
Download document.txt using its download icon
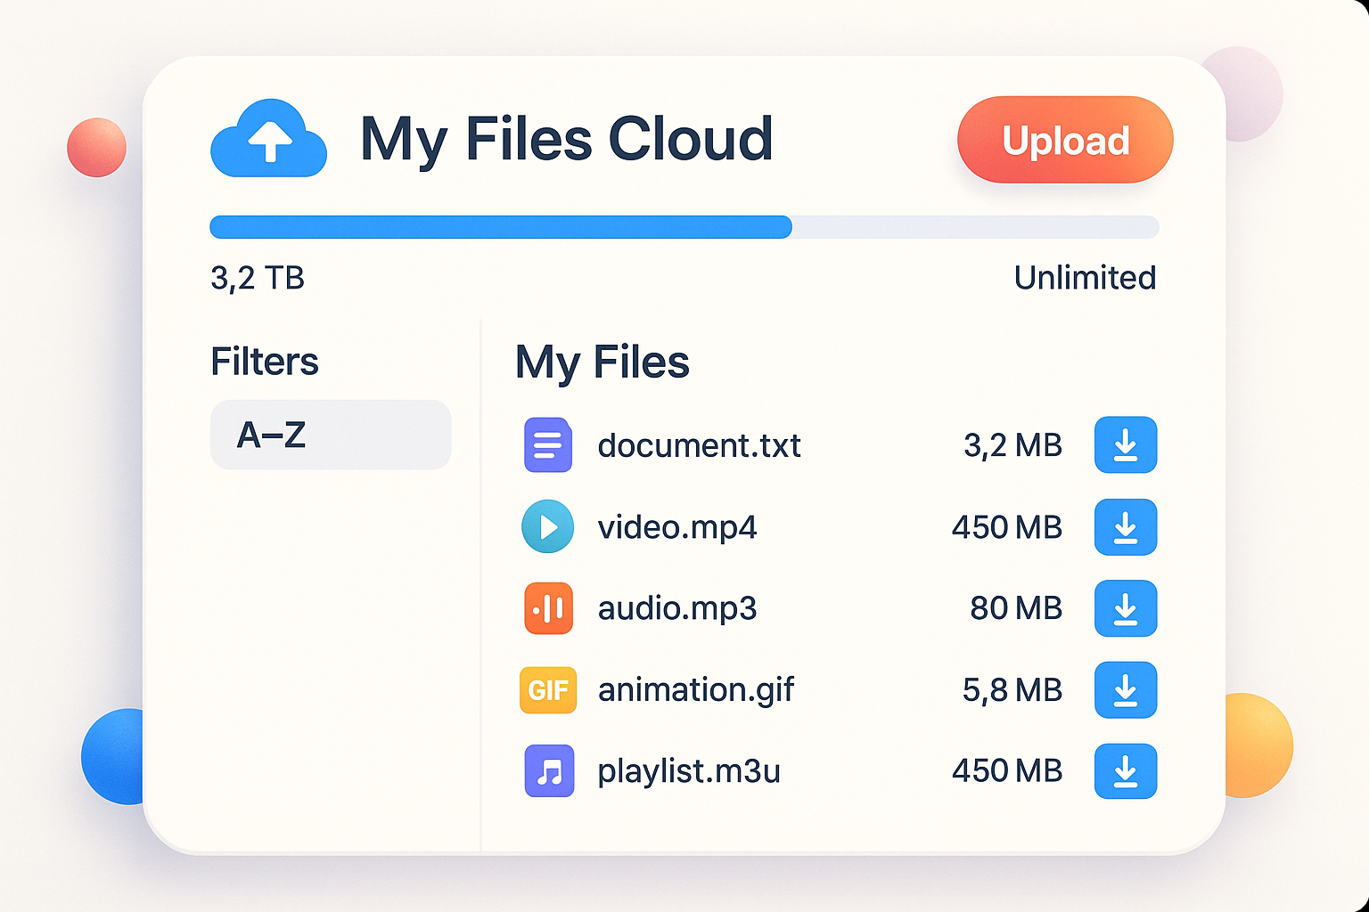(1126, 445)
